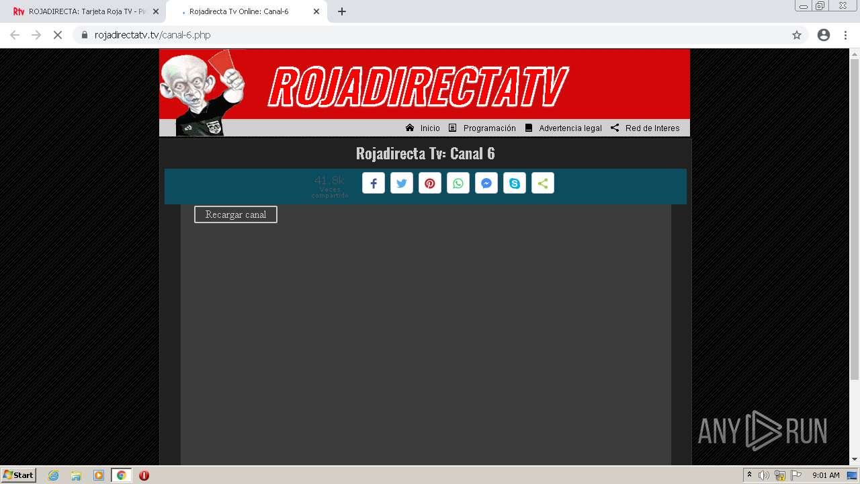Click the home icon beside Inicio
The width and height of the screenshot is (860, 484).
(410, 128)
